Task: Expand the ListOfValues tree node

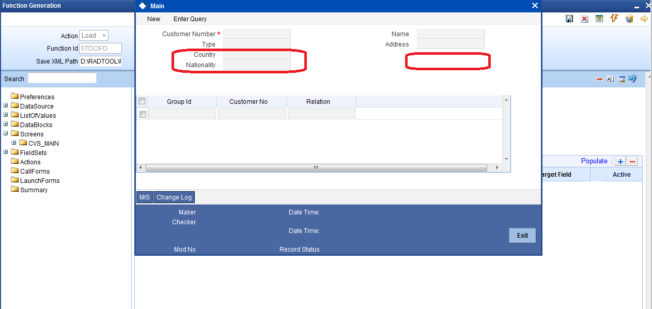Action: (6, 115)
